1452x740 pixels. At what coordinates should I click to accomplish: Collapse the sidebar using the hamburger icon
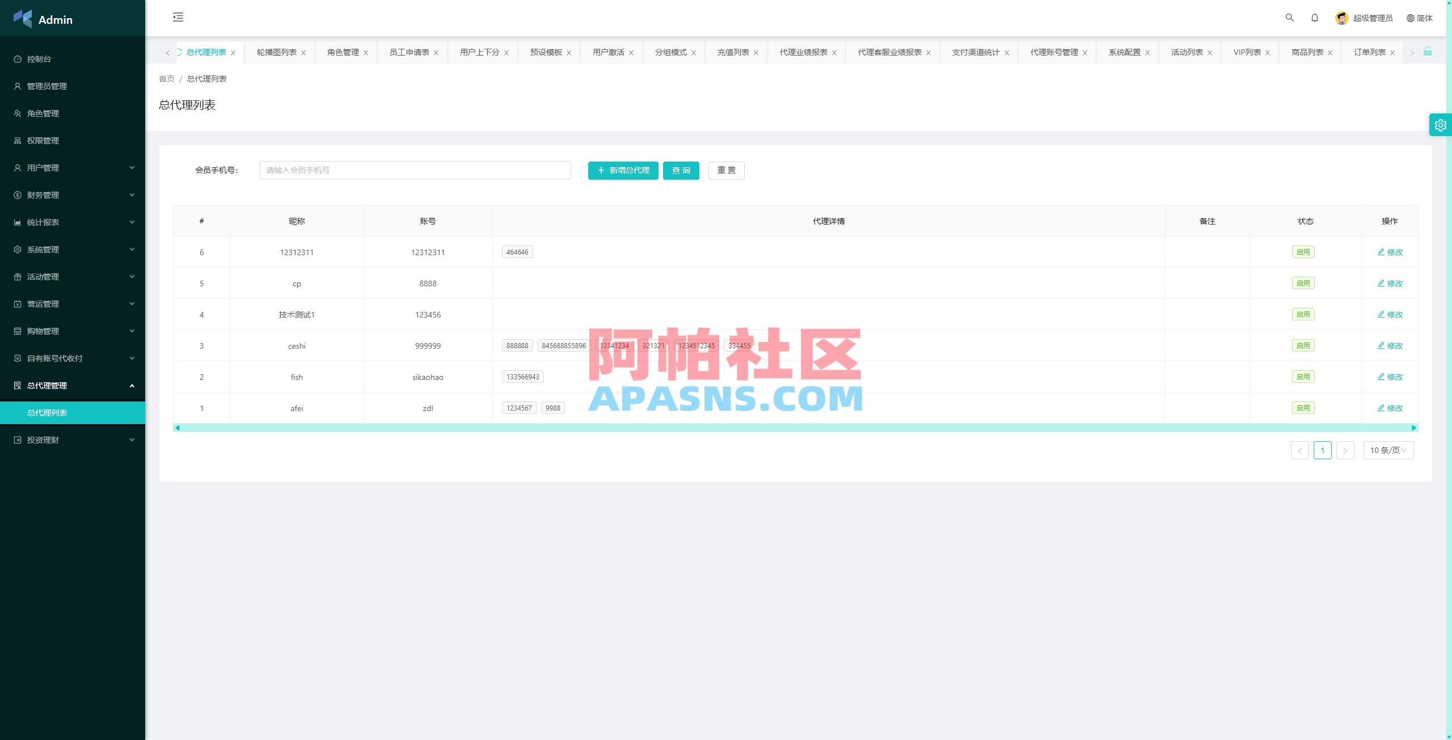pyautogui.click(x=178, y=18)
